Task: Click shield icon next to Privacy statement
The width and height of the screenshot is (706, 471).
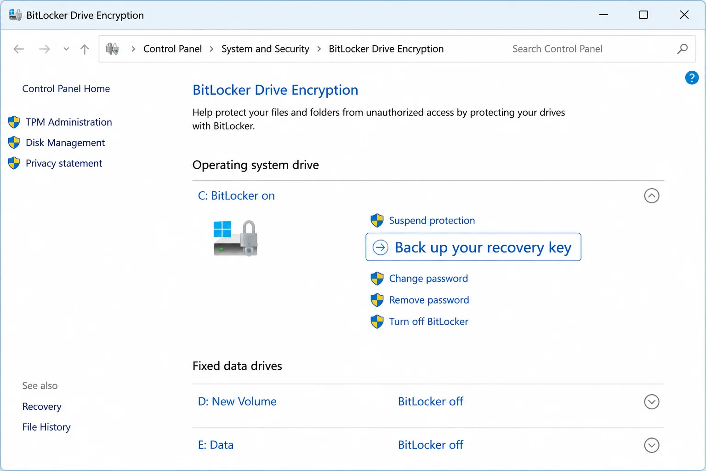Action: 14,163
